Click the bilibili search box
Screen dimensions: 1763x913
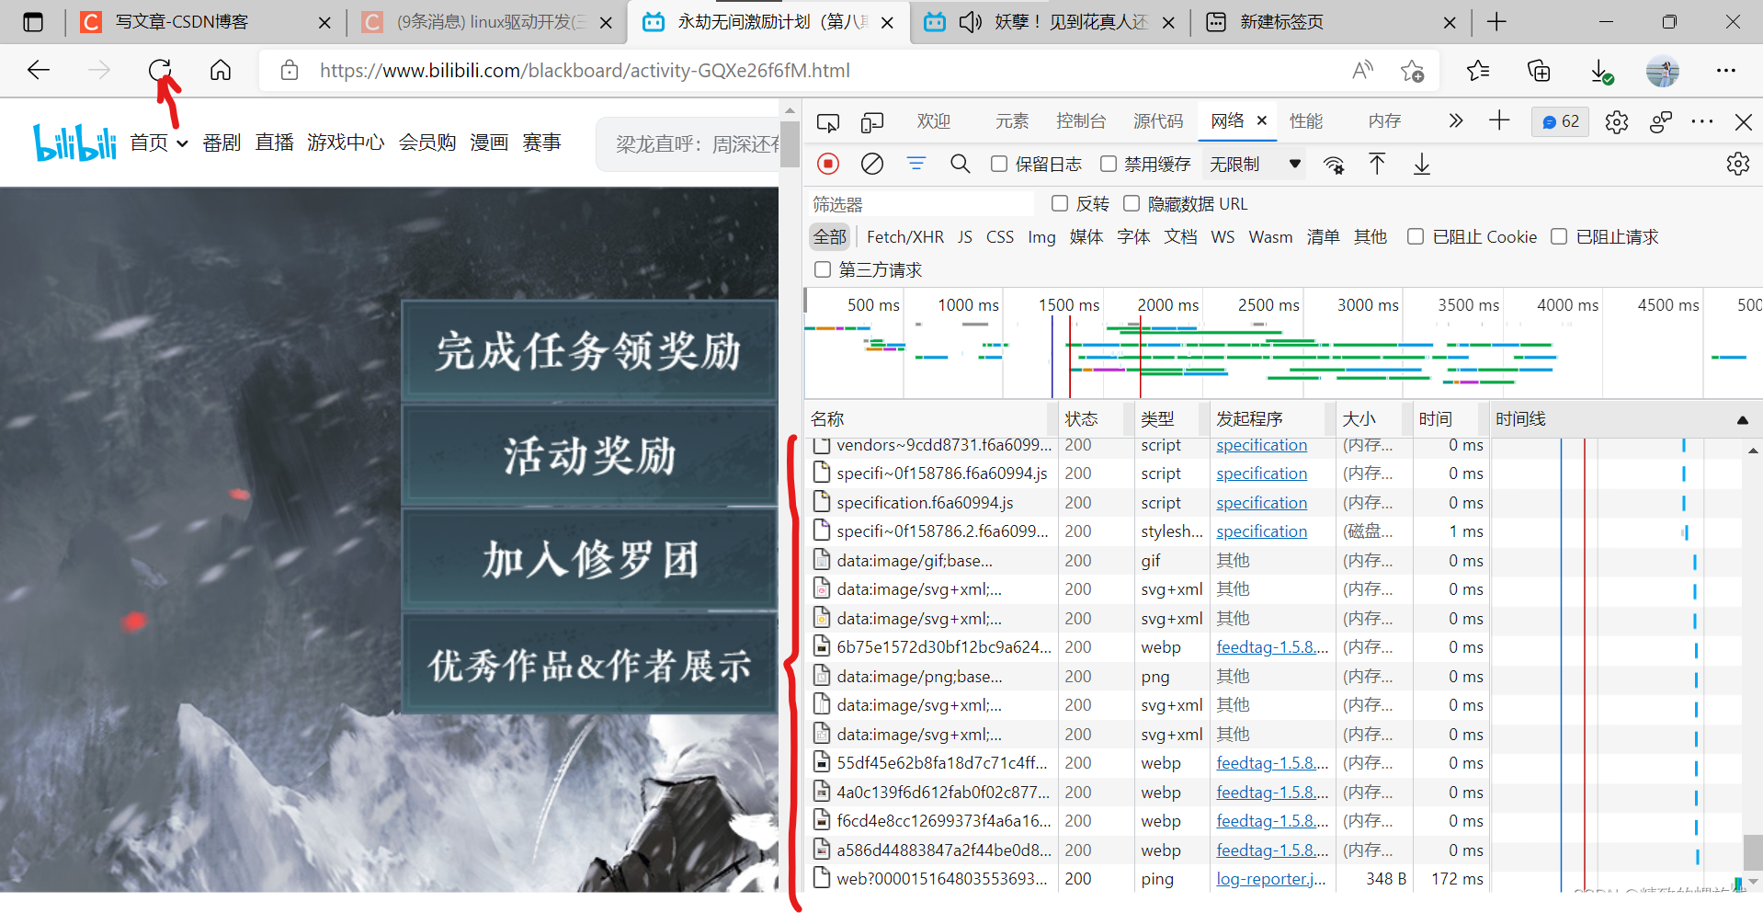click(x=689, y=144)
